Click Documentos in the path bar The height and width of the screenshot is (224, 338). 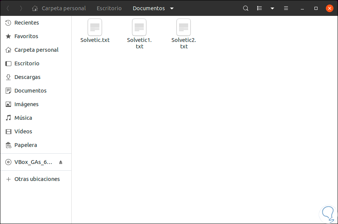click(x=149, y=8)
